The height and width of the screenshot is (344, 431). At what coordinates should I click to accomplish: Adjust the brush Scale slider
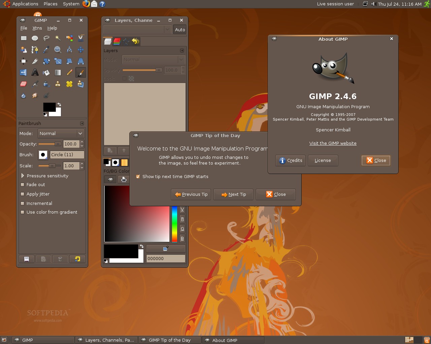[x=50, y=166]
